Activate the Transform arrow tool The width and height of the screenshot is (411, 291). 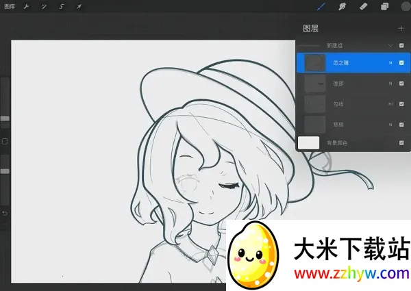(x=79, y=7)
